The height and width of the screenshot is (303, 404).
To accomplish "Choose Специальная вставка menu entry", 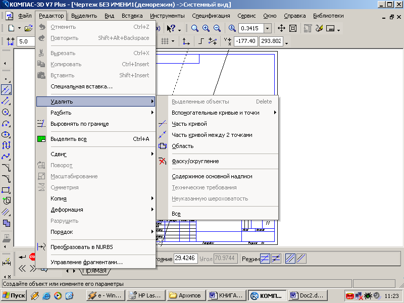I will point(95,86).
